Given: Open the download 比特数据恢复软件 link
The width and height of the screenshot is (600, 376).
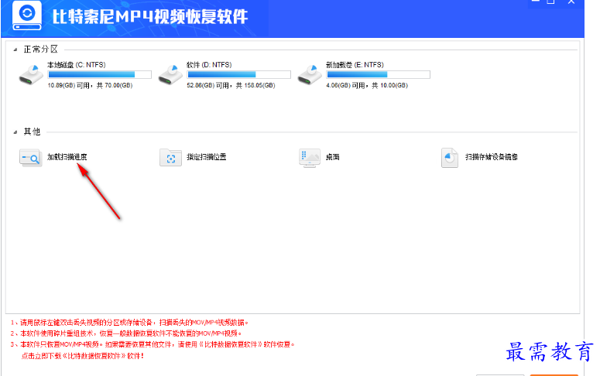Looking at the screenshot, I should pos(83,356).
